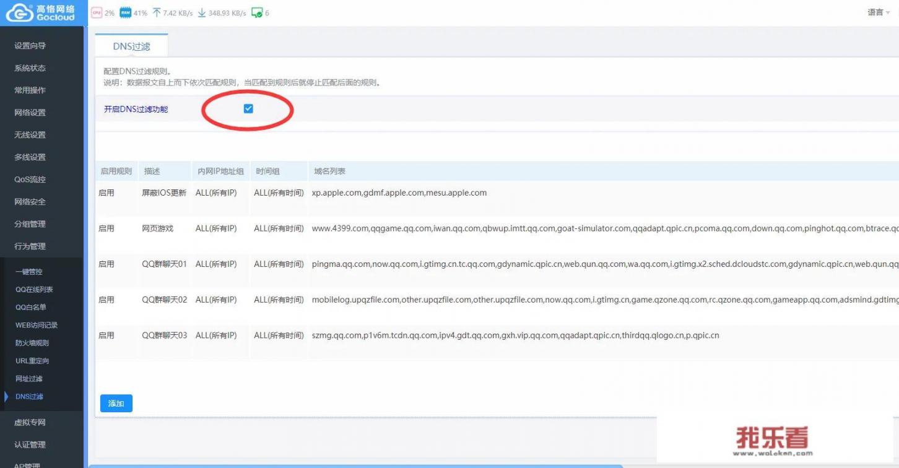Click the download speed arrow icon
The height and width of the screenshot is (468, 899).
[202, 12]
